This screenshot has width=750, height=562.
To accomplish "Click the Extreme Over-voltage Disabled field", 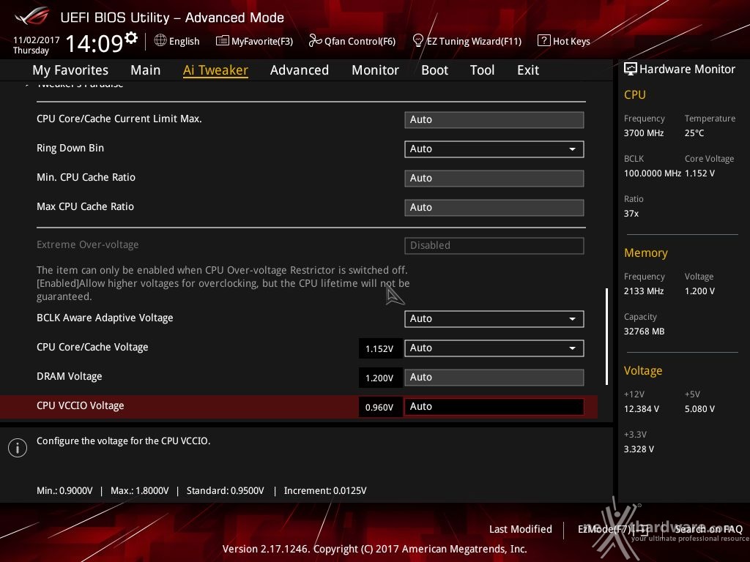I will [494, 246].
